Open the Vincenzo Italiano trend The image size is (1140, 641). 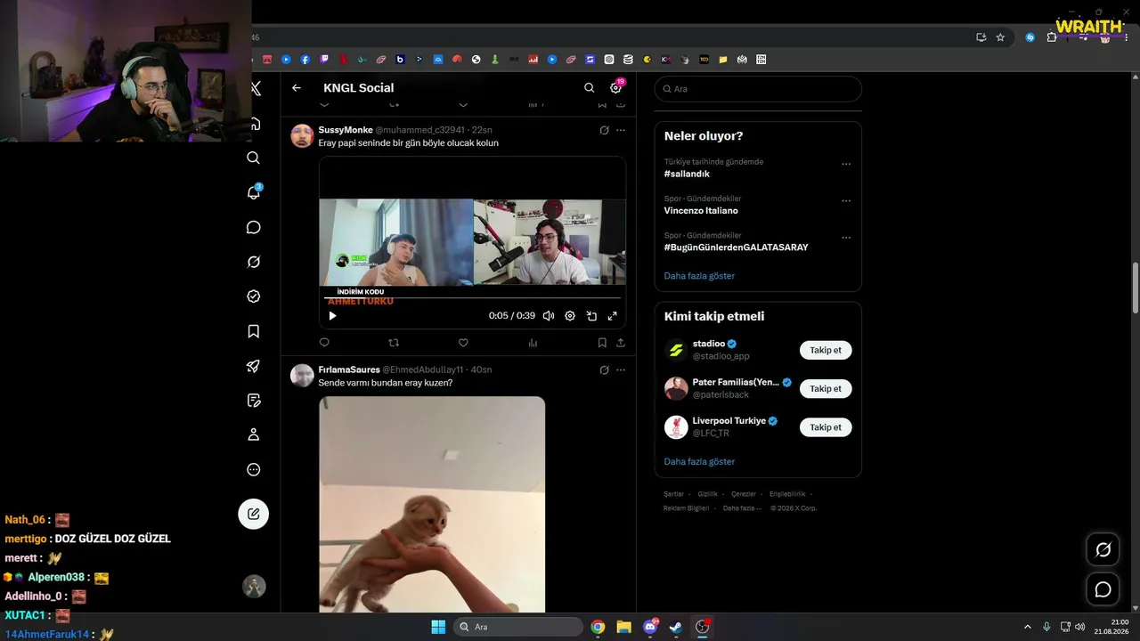pyautogui.click(x=701, y=211)
